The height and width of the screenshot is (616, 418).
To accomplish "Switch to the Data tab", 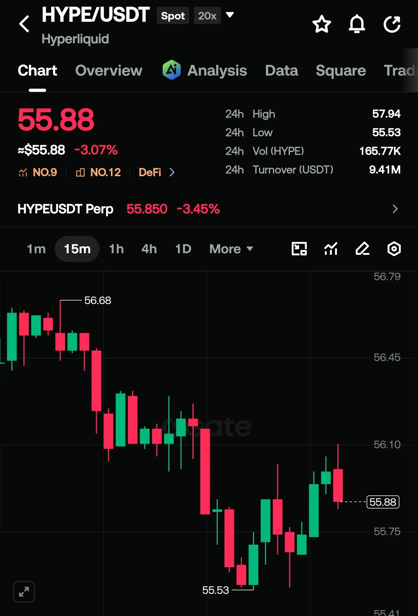I will (x=282, y=70).
